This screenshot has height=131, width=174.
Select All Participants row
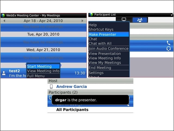91,110
